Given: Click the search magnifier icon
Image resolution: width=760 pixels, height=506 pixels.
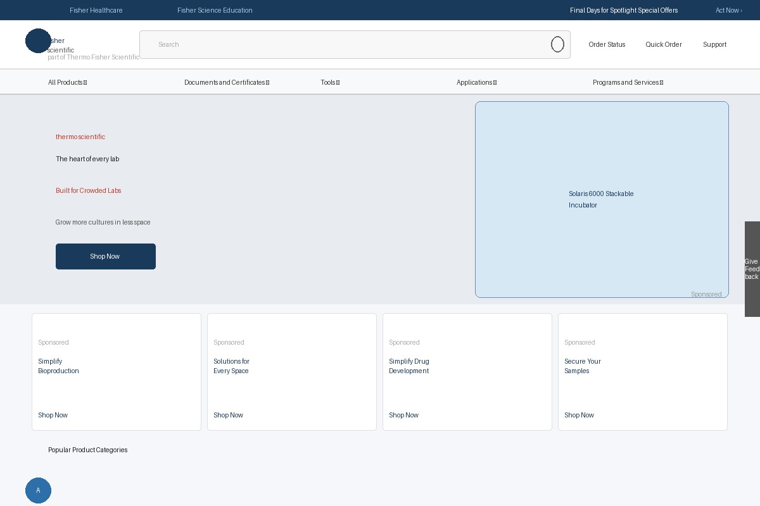Looking at the screenshot, I should (x=557, y=44).
